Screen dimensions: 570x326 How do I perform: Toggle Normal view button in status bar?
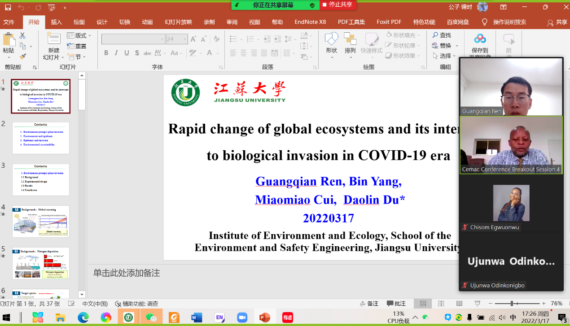click(423, 304)
